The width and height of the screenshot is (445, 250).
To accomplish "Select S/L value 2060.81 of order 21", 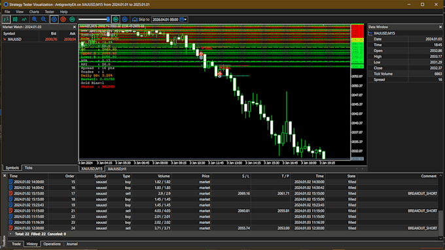I will (243, 211).
